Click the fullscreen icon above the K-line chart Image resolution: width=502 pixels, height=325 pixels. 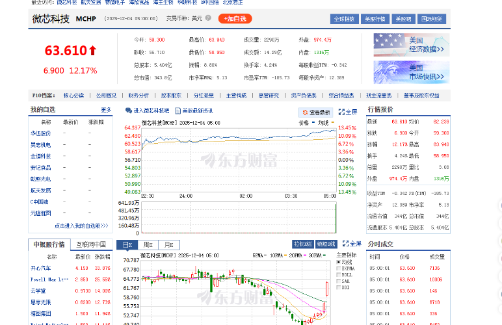pos(345,244)
